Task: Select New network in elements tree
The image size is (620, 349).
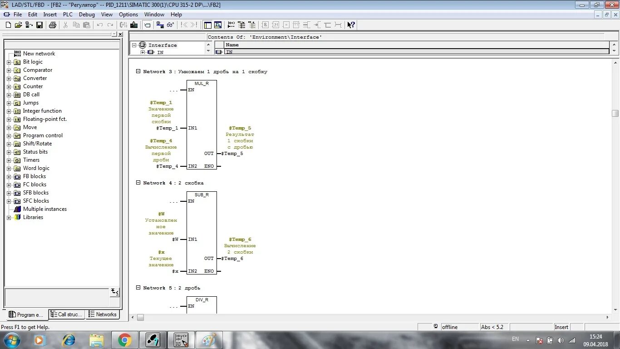Action: pyautogui.click(x=39, y=54)
